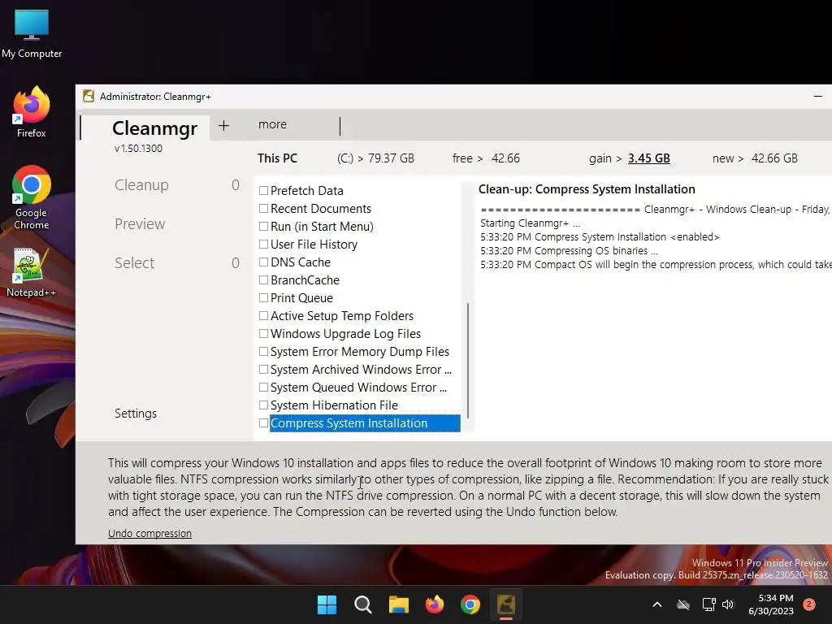The width and height of the screenshot is (832, 624).
Task: Click the (C:) > 79.37 GB drive value
Action: pos(375,158)
